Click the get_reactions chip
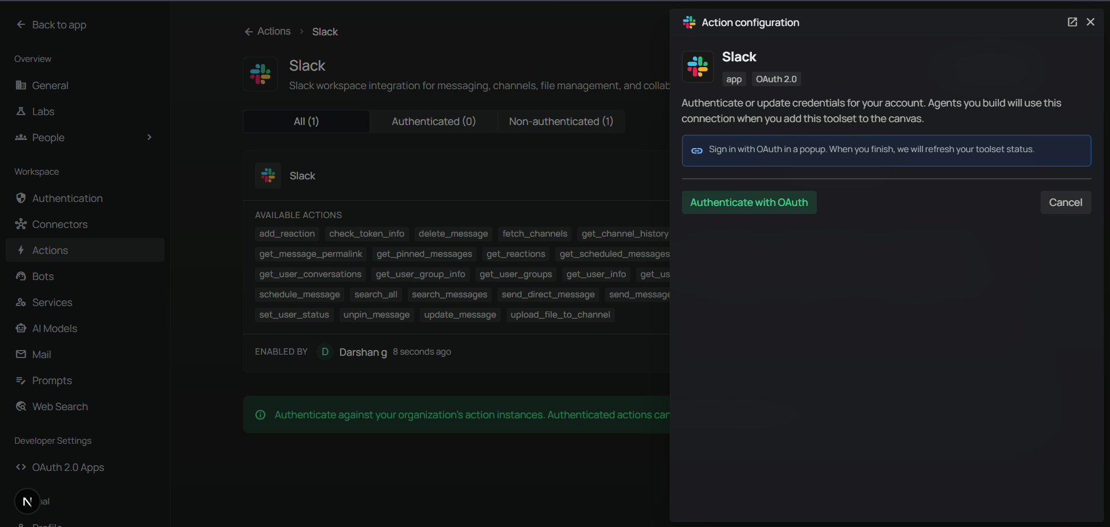The image size is (1110, 527). pos(516,254)
